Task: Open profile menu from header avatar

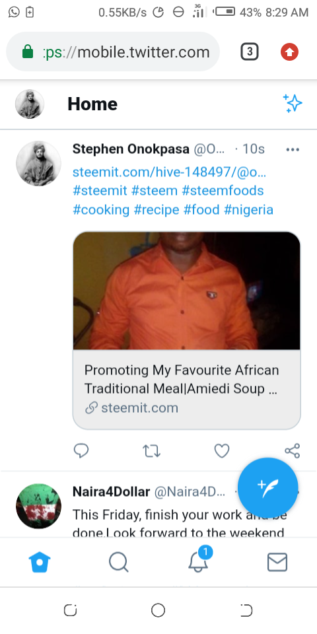Action: coord(30,104)
